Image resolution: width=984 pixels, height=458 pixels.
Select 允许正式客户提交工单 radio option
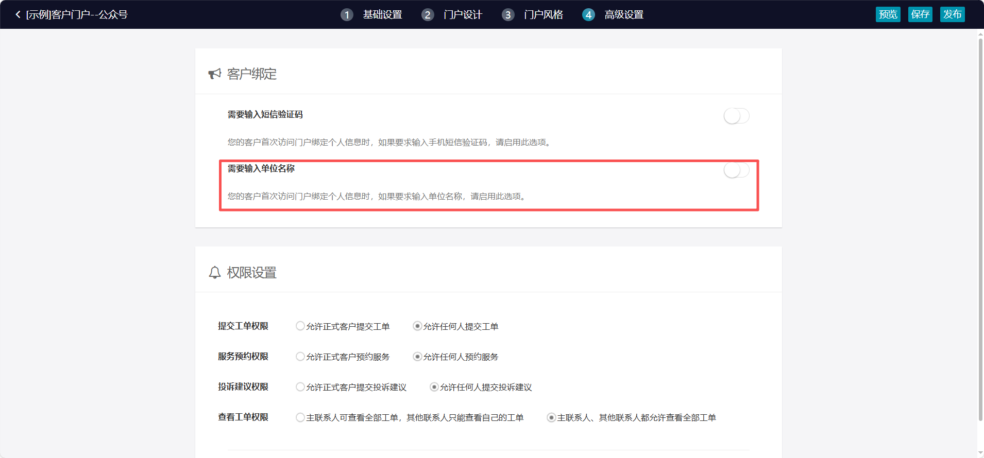tap(300, 326)
